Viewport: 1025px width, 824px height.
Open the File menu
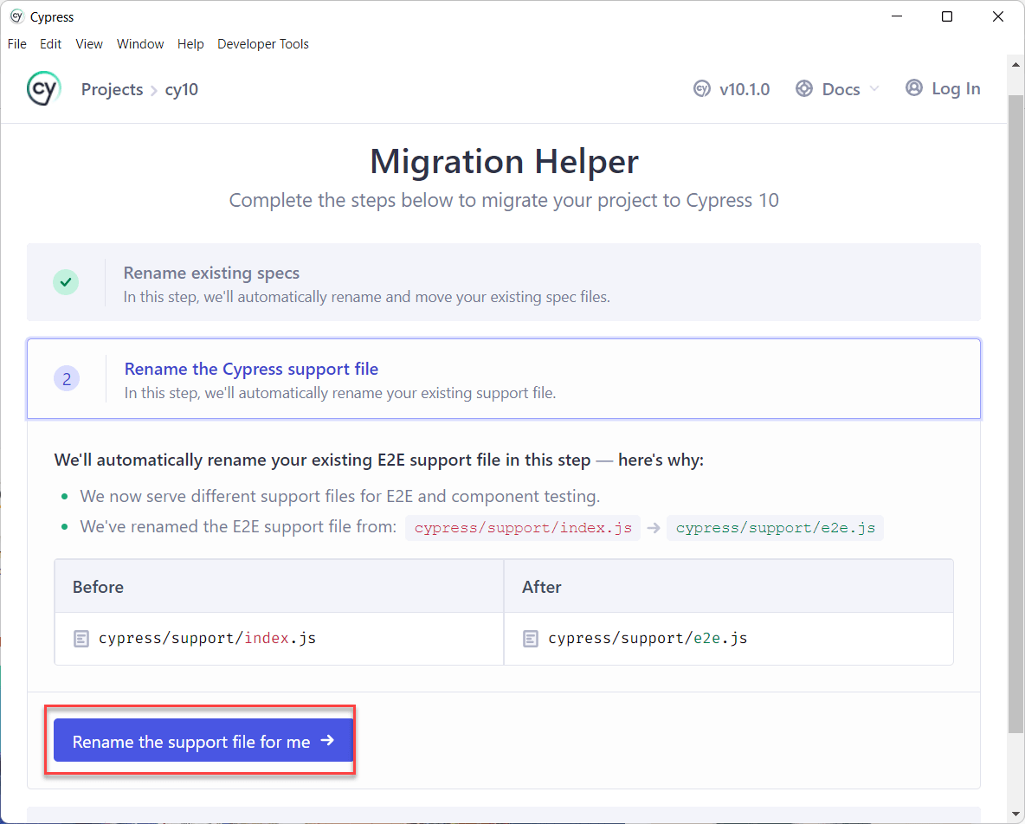17,44
